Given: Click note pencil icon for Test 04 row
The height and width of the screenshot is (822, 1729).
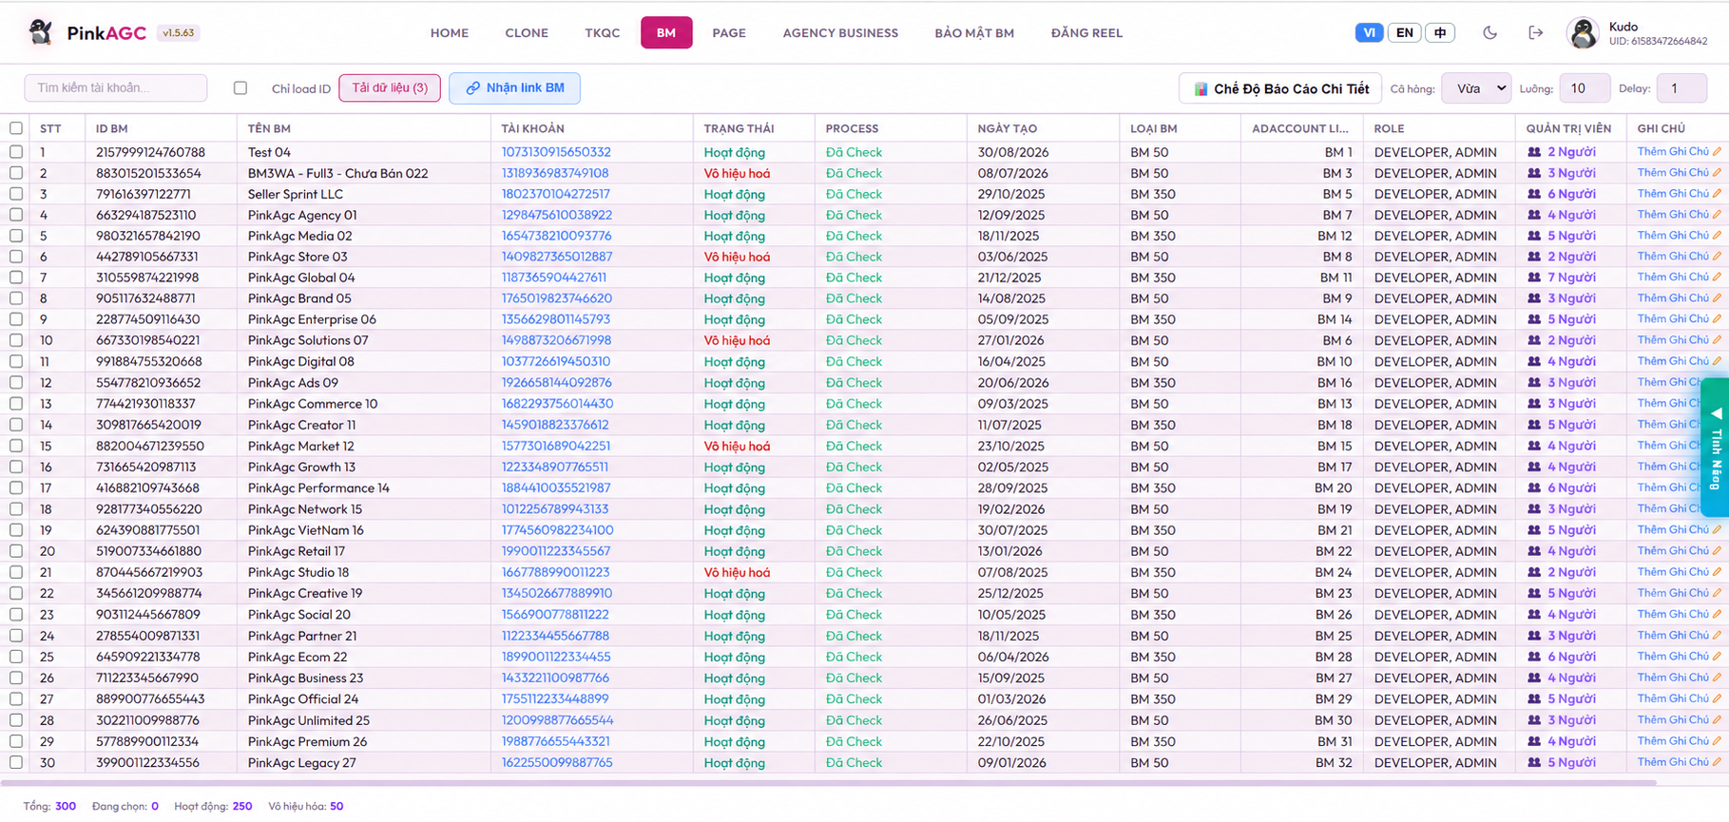Looking at the screenshot, I should tap(1717, 152).
